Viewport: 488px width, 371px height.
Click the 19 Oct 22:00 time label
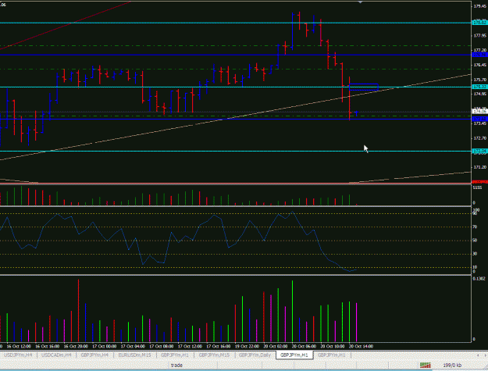(x=247, y=346)
